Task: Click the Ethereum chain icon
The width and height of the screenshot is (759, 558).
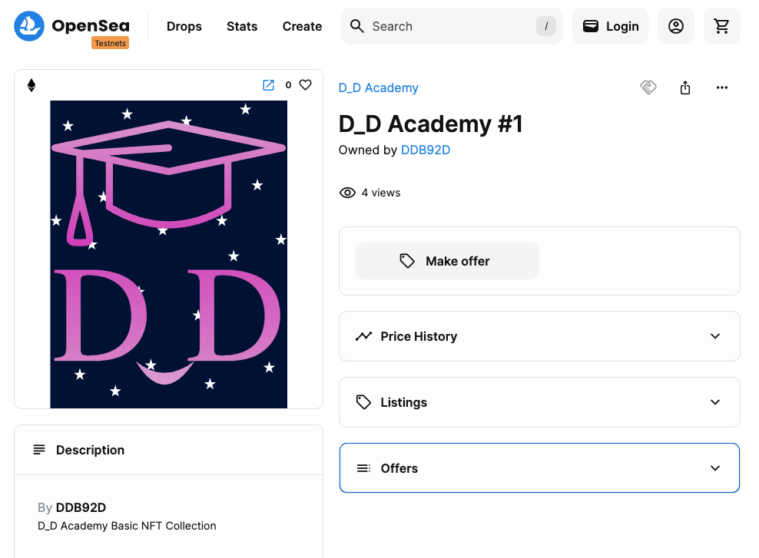Action: pos(31,85)
